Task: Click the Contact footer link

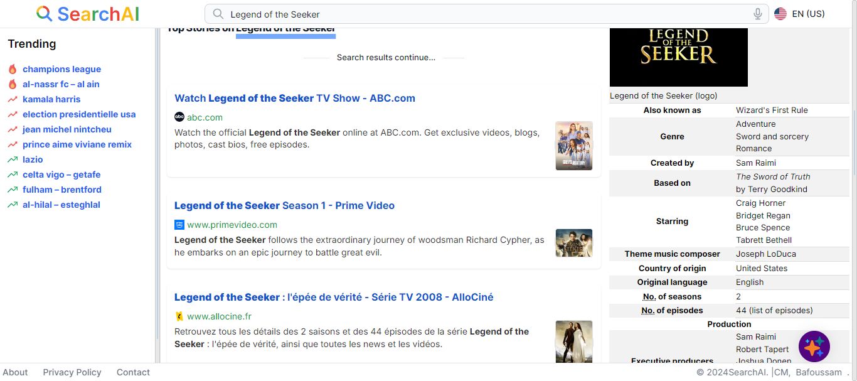Action: click(133, 372)
